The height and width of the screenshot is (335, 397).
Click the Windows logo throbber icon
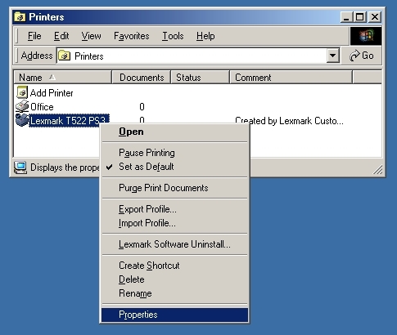point(366,36)
